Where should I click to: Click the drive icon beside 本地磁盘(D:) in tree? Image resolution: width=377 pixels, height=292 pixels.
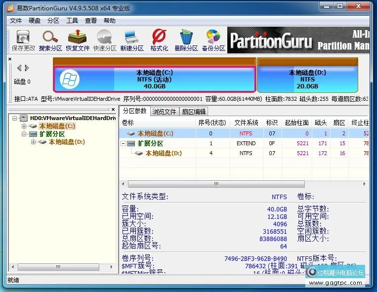pyautogui.click(x=42, y=142)
